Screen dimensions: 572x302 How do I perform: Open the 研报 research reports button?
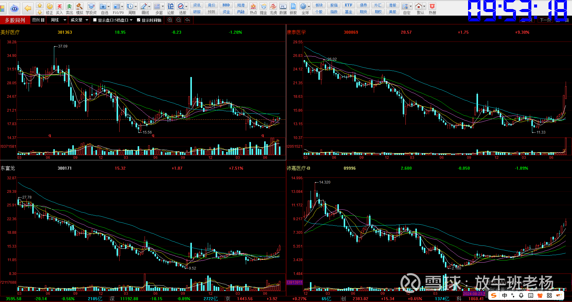click(x=197, y=12)
